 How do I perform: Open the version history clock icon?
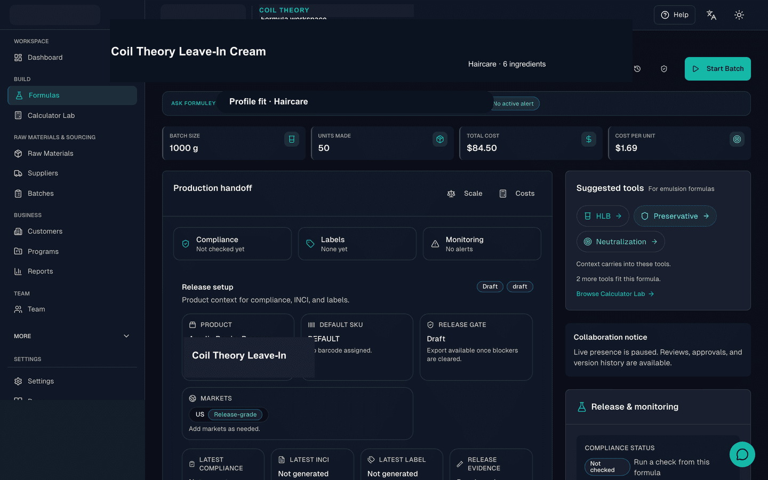click(637, 69)
